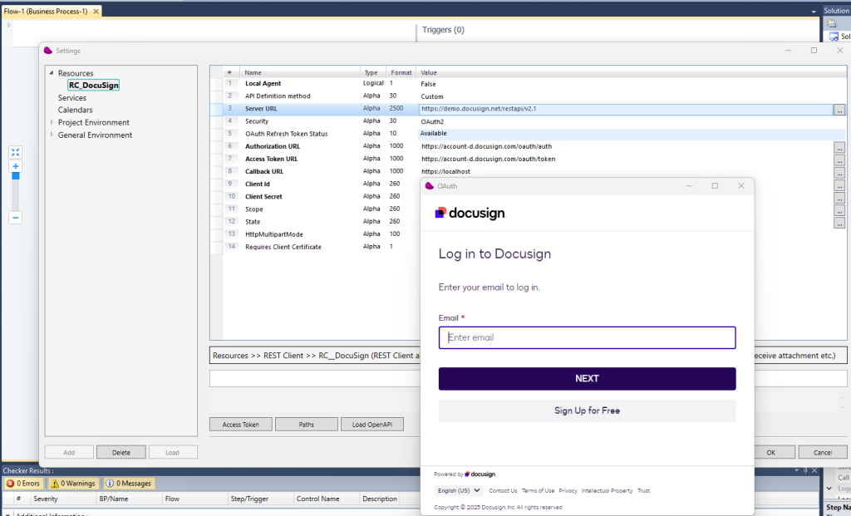Open the Server URL ellipsis editor button

coord(839,110)
